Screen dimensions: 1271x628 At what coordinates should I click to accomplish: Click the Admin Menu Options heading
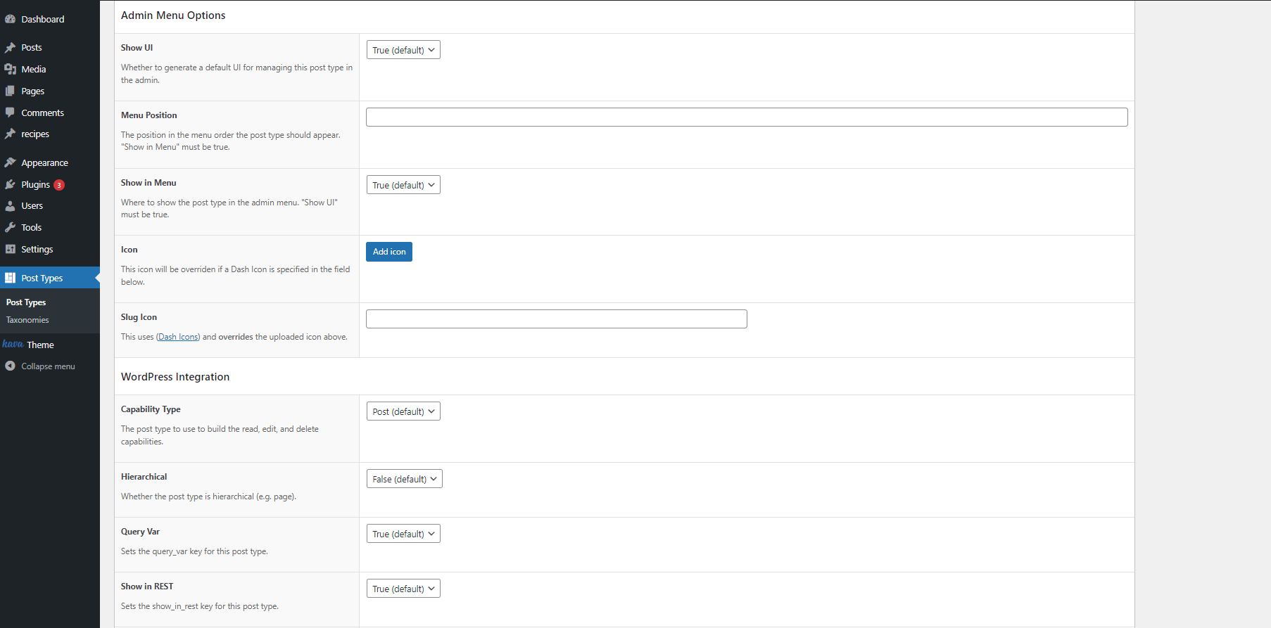(173, 15)
